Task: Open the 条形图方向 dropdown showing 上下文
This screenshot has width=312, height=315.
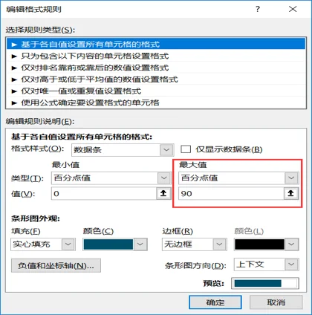Action: (x=267, y=264)
